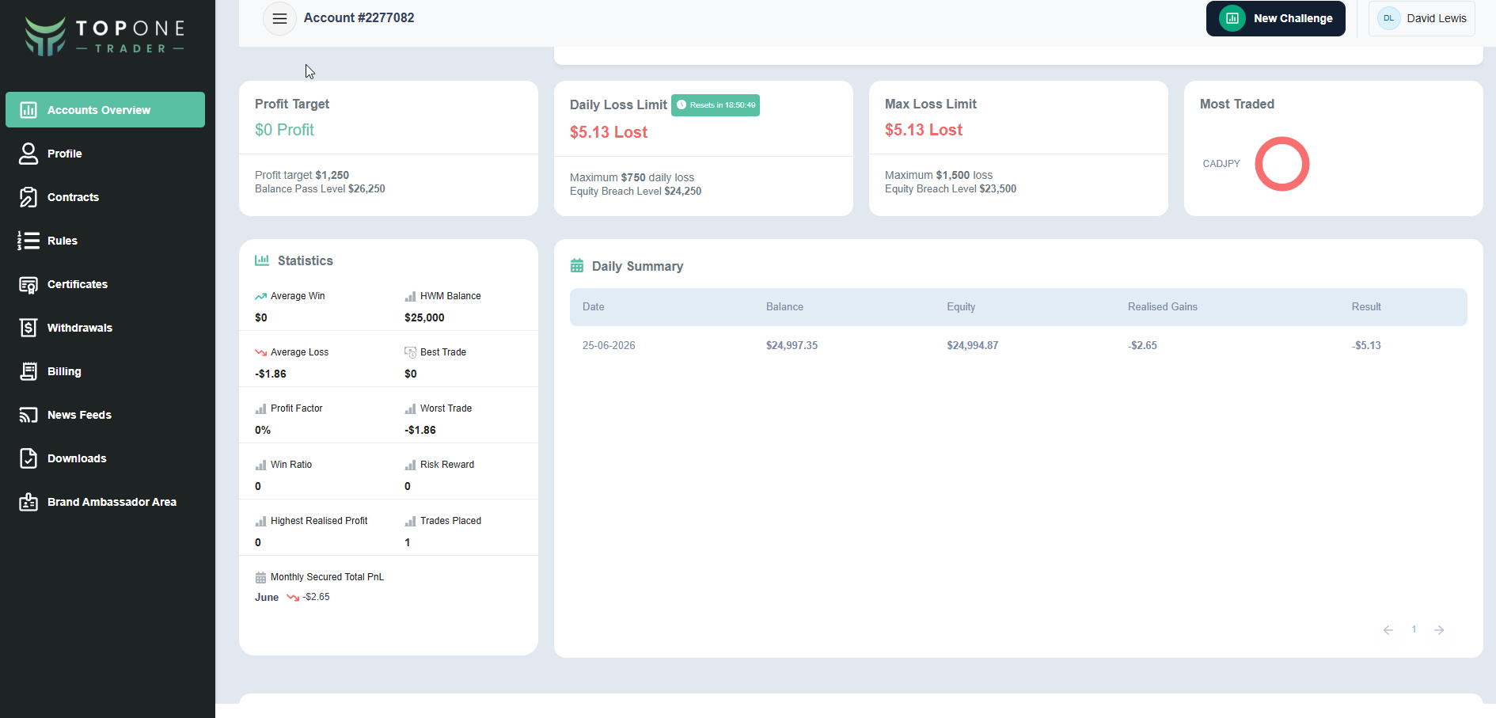Image resolution: width=1496 pixels, height=718 pixels.
Task: Select page 1 in pagination
Action: pos(1414,629)
